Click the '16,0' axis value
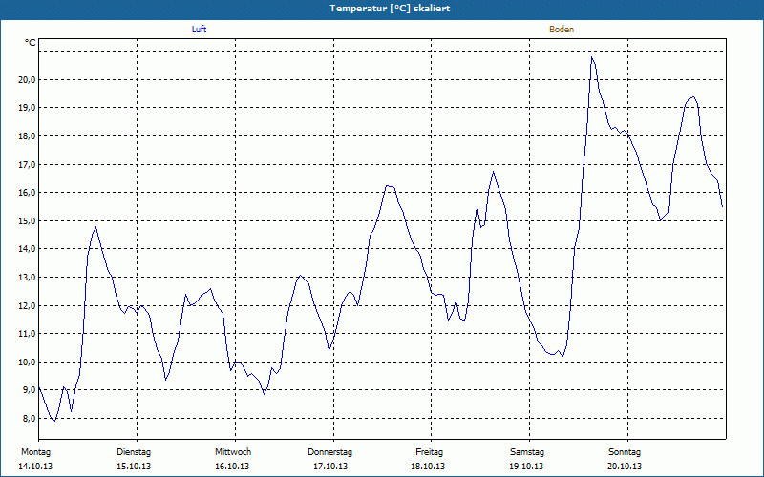 click(27, 193)
